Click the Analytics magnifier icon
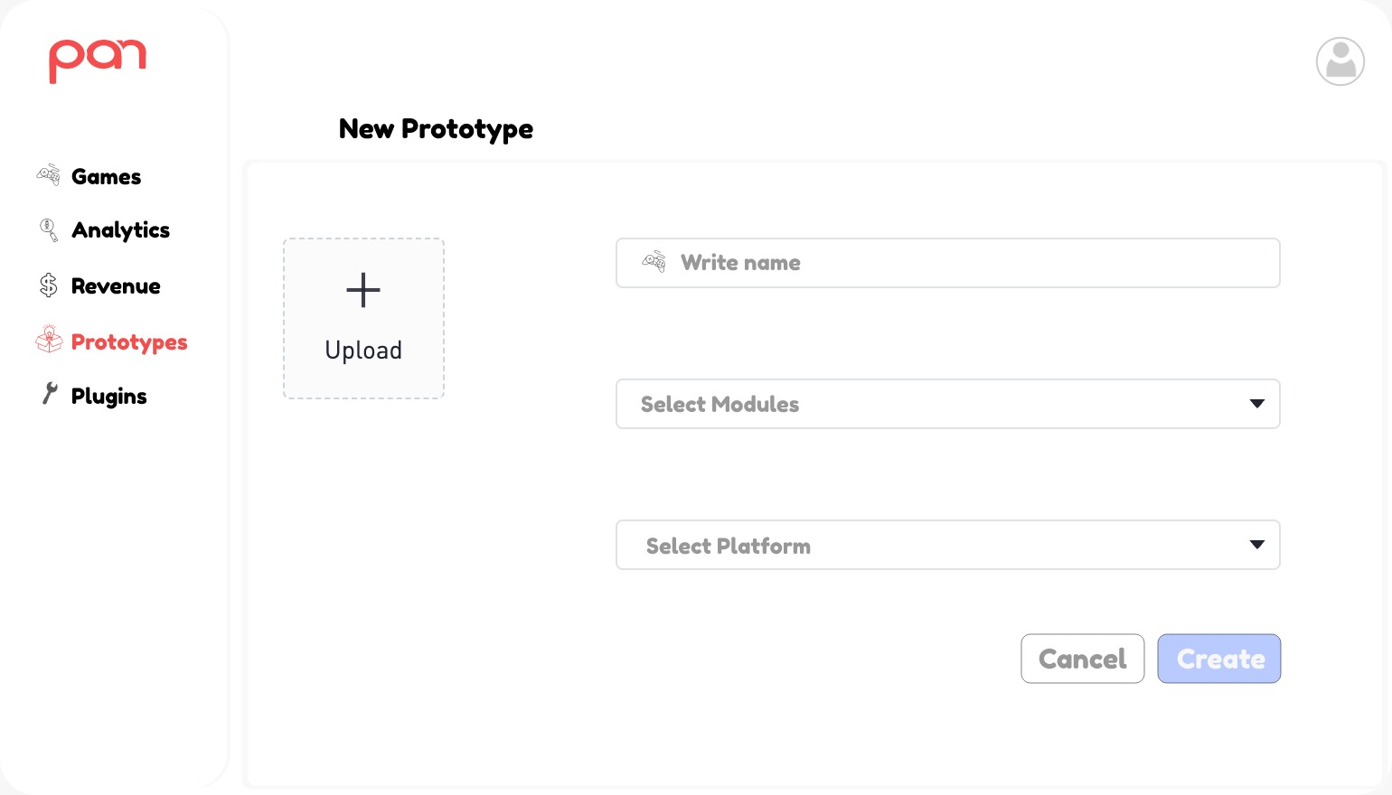 [49, 229]
